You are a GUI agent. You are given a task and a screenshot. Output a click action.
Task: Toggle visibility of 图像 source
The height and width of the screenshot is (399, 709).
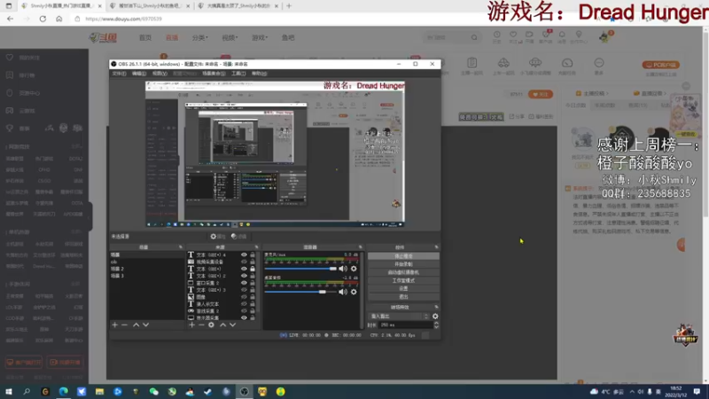[244, 297]
